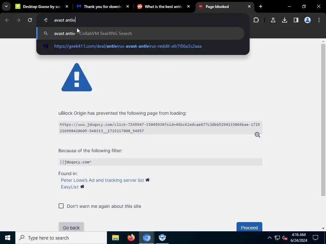
Task: Open the Chrome Labs flask icon
Action: (273, 20)
